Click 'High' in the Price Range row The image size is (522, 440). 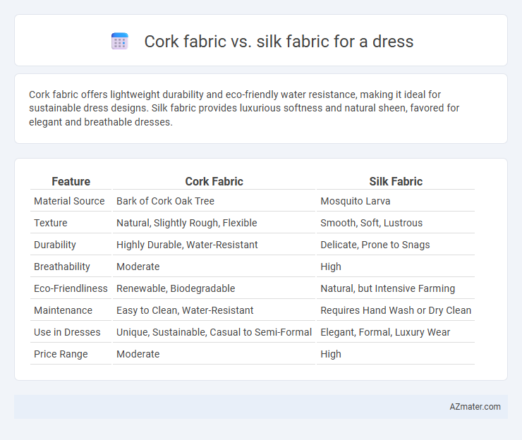click(x=331, y=354)
